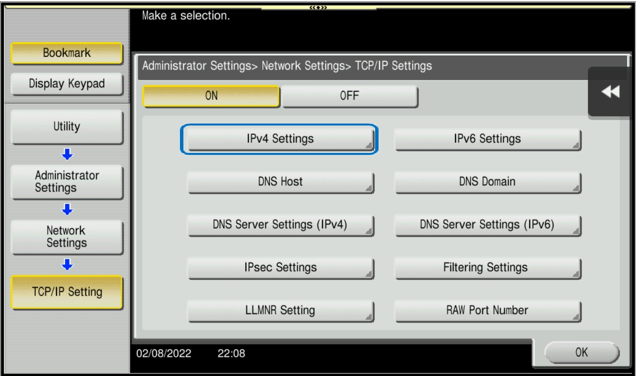Viewport: 636px width, 376px height.
Task: Open RAW Port Number setting
Action: 487,310
